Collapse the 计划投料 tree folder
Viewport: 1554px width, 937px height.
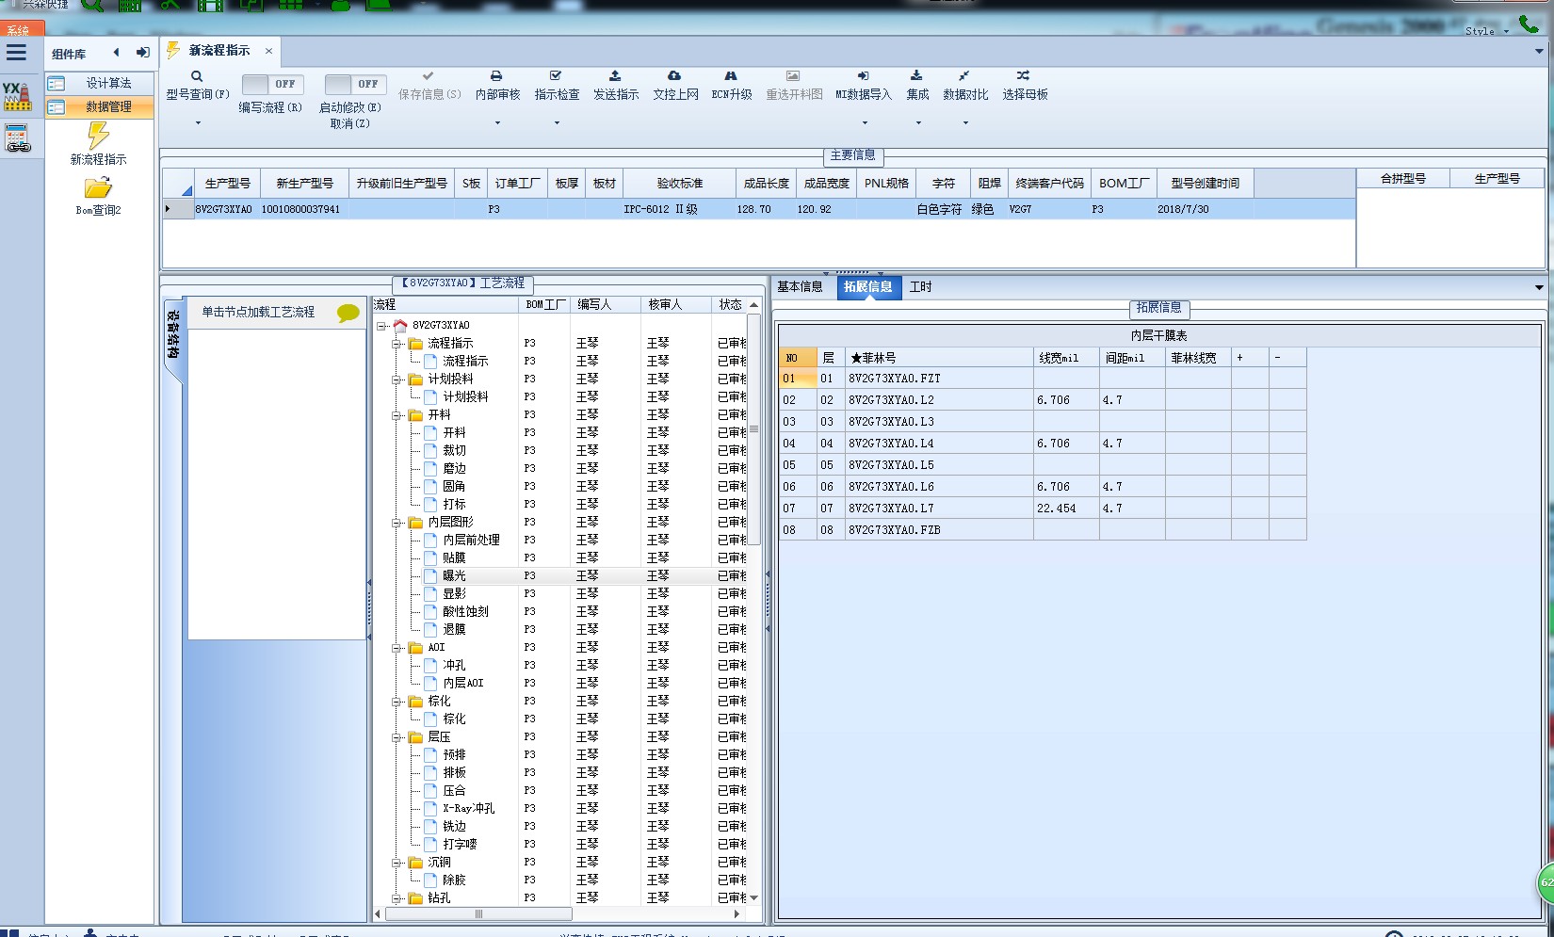[x=397, y=380]
